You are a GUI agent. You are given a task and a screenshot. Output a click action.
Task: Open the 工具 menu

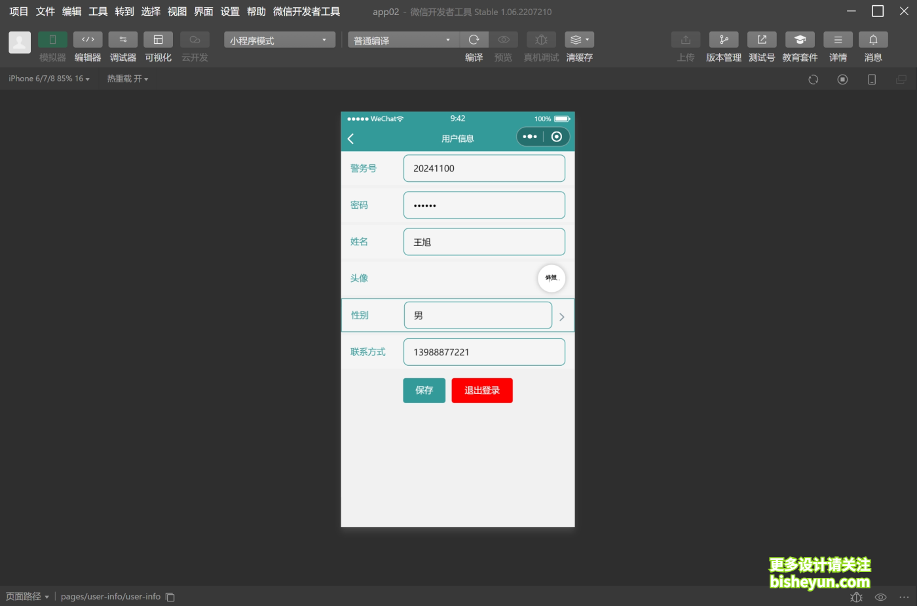pyautogui.click(x=98, y=12)
